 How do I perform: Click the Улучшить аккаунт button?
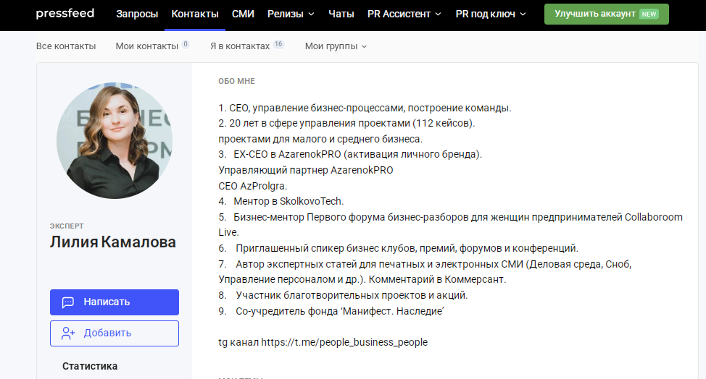607,14
